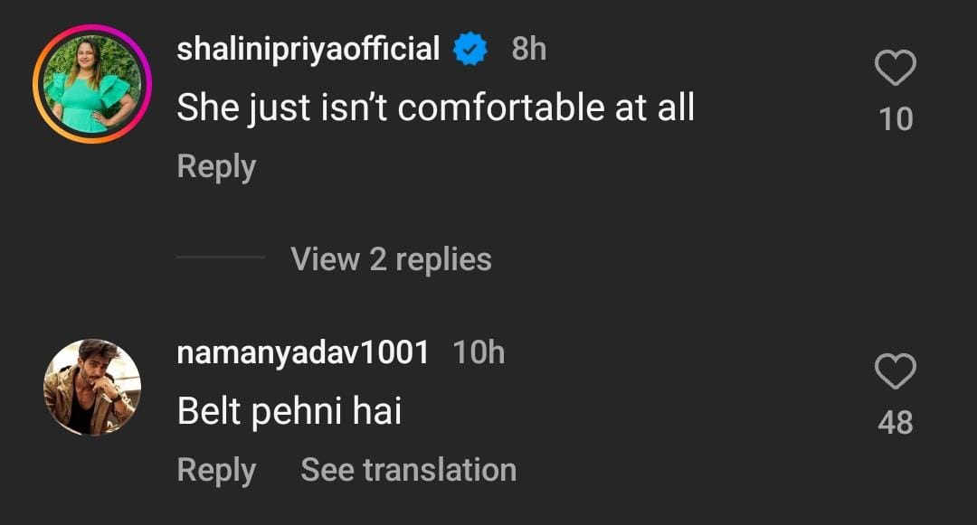The width and height of the screenshot is (977, 525).
Task: Expand the View 2 replies thread
Action: coord(391,259)
